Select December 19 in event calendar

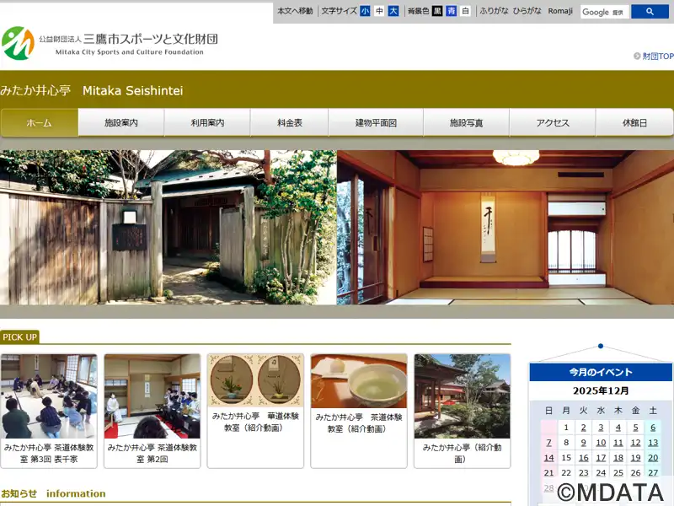pos(636,458)
